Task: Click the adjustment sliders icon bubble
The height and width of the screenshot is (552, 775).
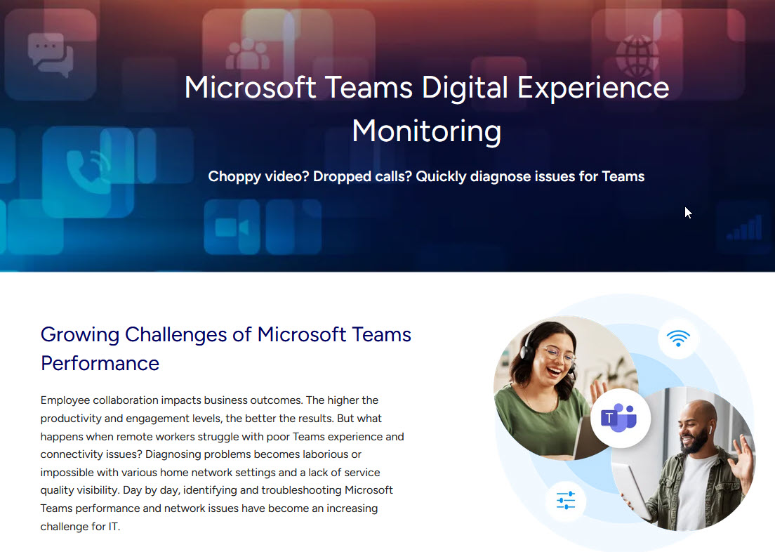Action: 565,500
